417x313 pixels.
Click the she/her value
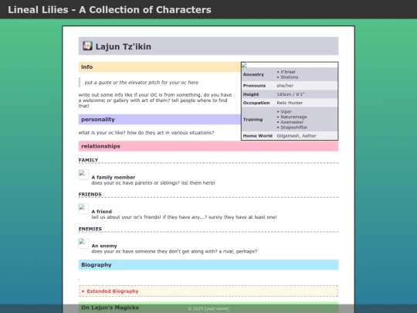click(285, 86)
